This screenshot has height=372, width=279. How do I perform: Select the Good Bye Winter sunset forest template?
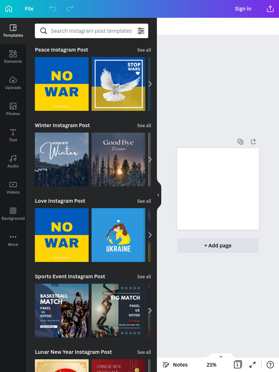[118, 159]
